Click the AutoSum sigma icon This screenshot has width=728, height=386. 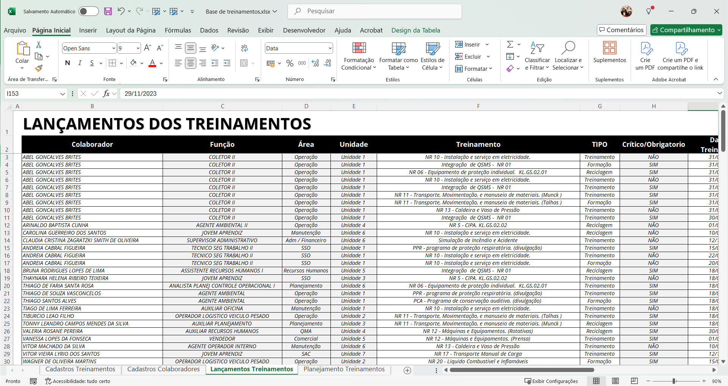coord(510,45)
